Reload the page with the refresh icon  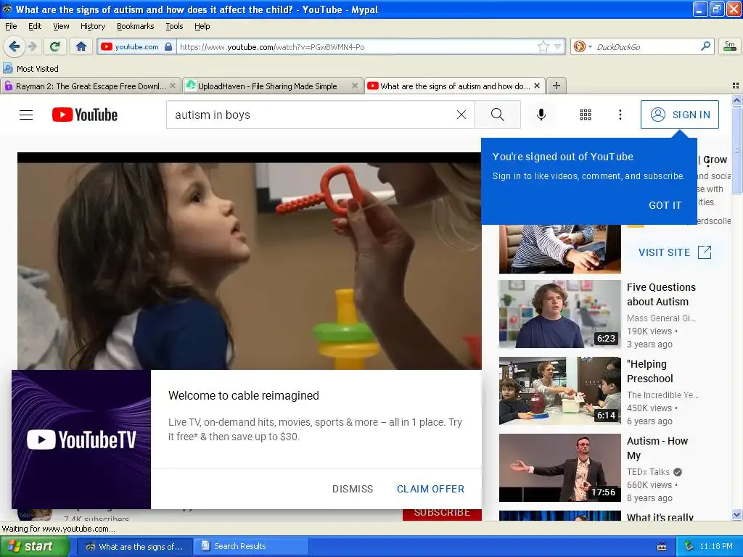click(x=55, y=46)
